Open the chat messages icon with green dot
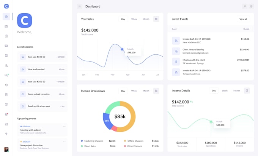This screenshot has width=258, height=156. coord(6,75)
